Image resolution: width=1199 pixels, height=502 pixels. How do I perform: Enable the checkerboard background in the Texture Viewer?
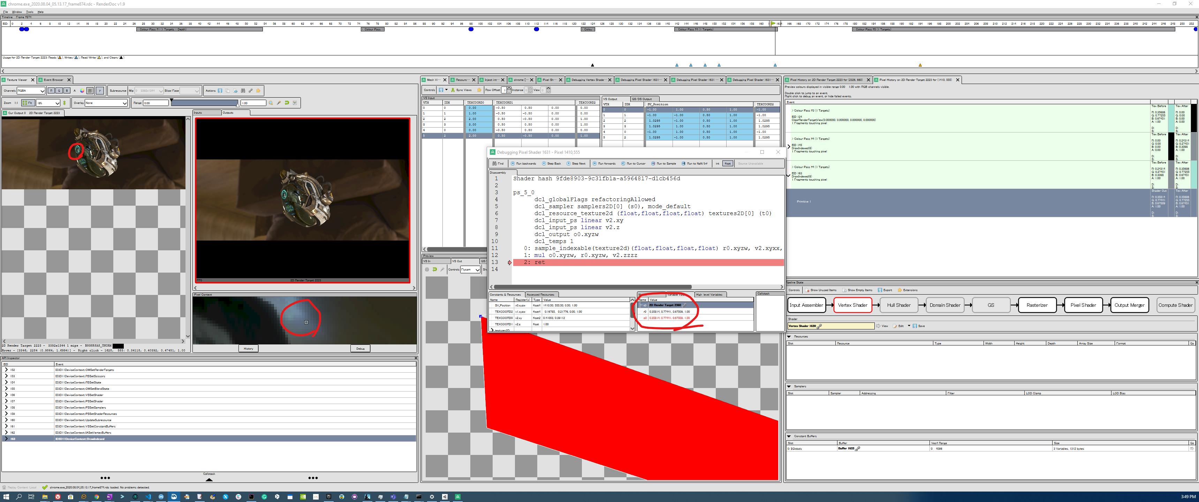tap(90, 91)
